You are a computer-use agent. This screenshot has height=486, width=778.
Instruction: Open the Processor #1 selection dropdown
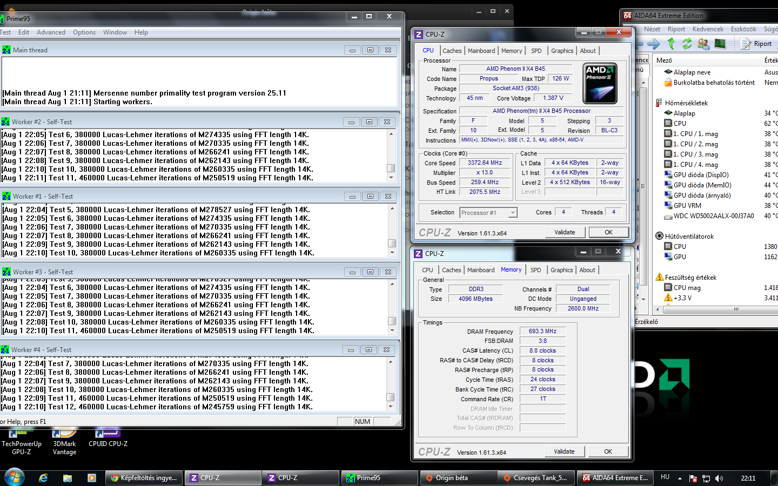(489, 213)
